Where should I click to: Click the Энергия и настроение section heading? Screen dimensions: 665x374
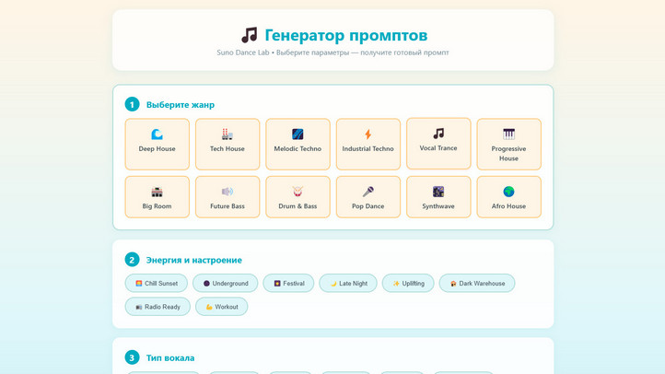pos(193,260)
